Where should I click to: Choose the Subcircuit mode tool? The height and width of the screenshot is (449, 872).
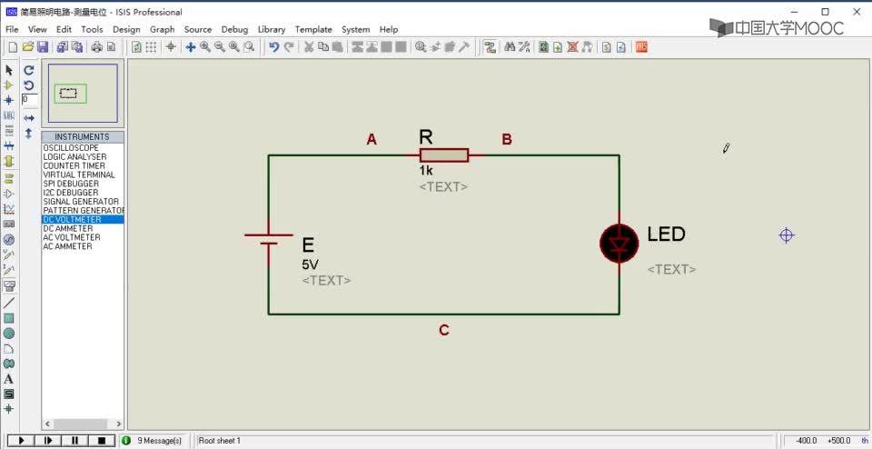click(8, 162)
